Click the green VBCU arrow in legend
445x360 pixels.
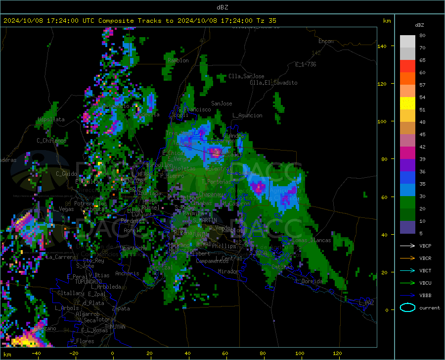(407, 283)
